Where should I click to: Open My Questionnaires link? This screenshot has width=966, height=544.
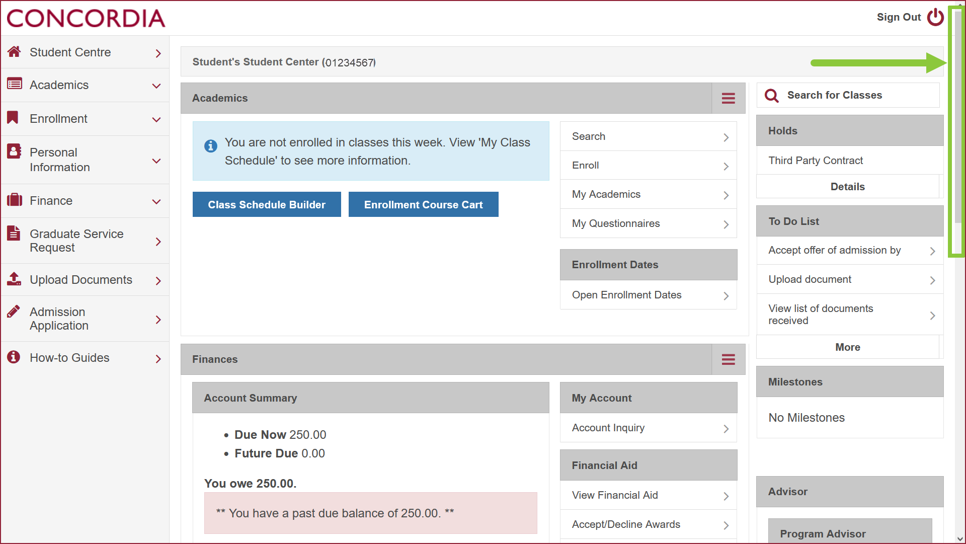[649, 223]
